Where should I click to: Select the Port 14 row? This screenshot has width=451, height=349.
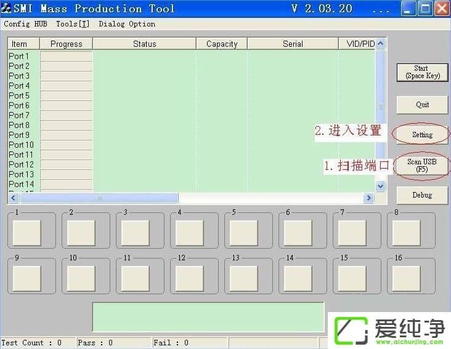(x=192, y=184)
